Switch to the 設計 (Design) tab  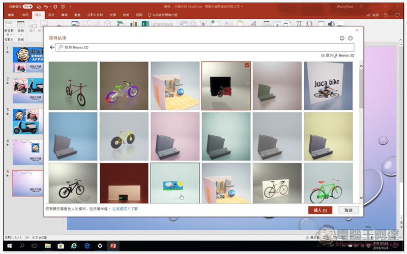click(x=51, y=15)
